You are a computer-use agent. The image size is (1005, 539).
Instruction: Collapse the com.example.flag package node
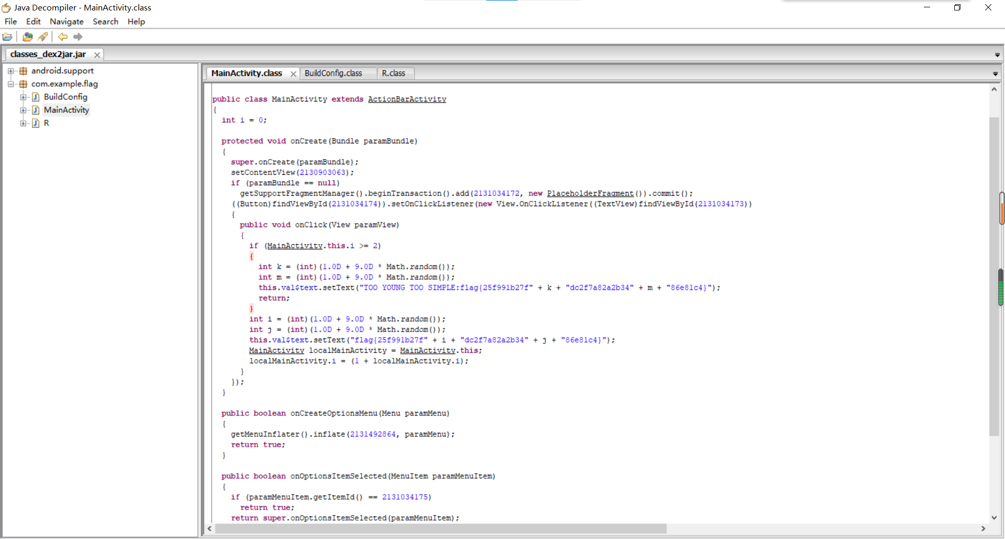pos(10,84)
